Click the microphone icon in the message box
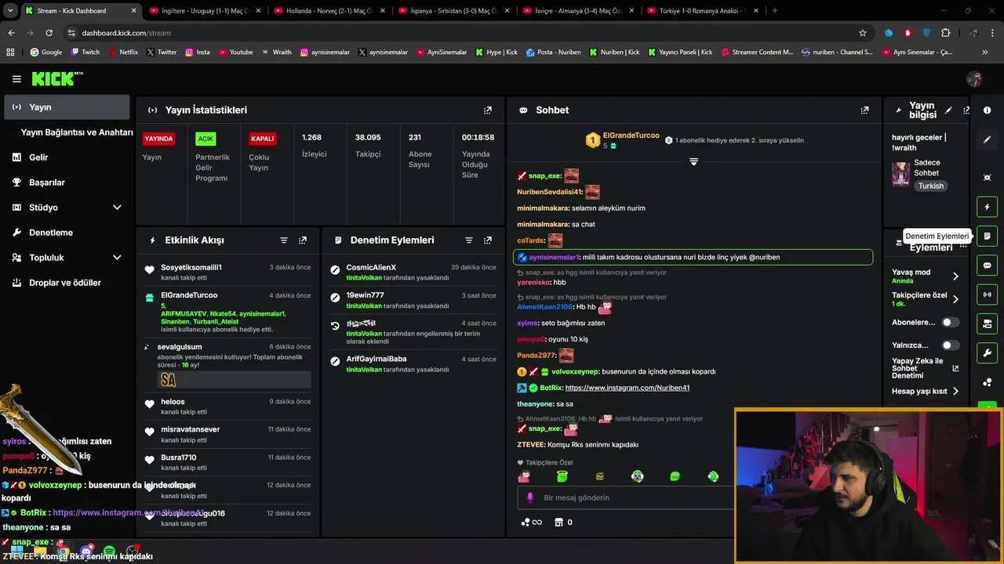The height and width of the screenshot is (564, 1004). point(530,497)
